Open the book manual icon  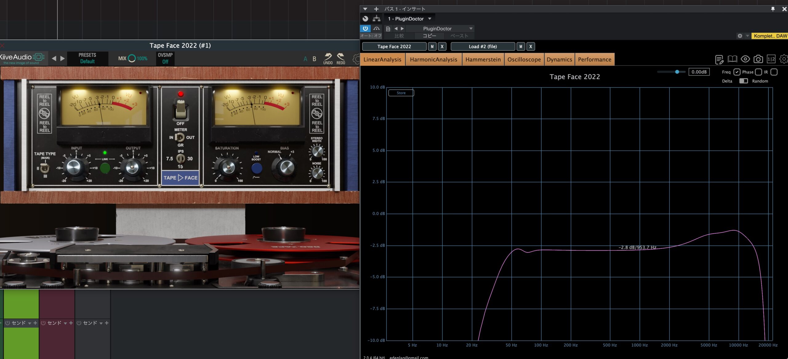click(x=732, y=59)
